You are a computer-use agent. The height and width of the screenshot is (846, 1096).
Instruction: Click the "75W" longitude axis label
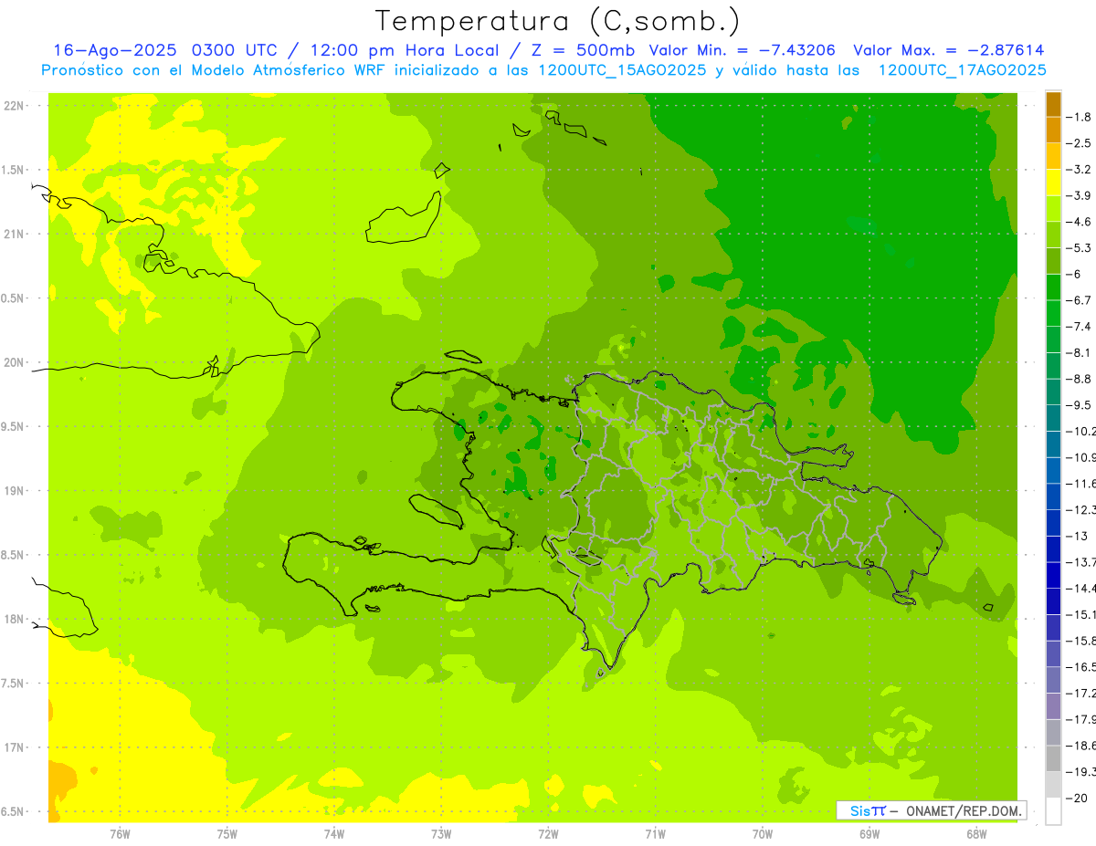pos(227,833)
